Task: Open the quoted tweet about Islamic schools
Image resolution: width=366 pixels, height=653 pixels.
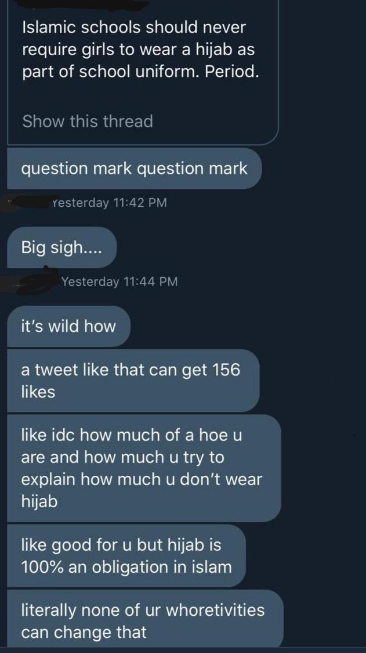Action: [143, 72]
